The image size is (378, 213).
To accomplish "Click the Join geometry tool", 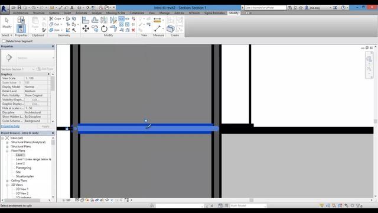I will (54, 30).
